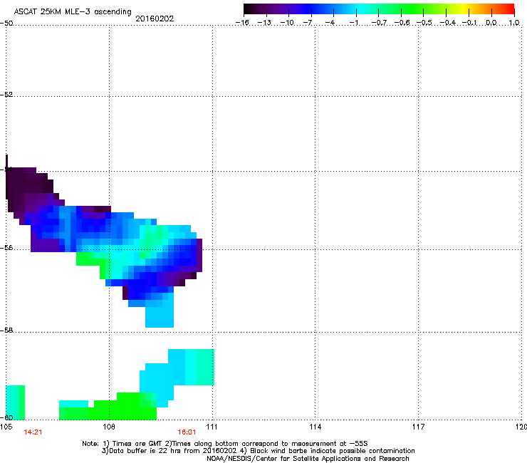Click the -10 color bar label
This screenshot has height=463, width=527.
287,23
